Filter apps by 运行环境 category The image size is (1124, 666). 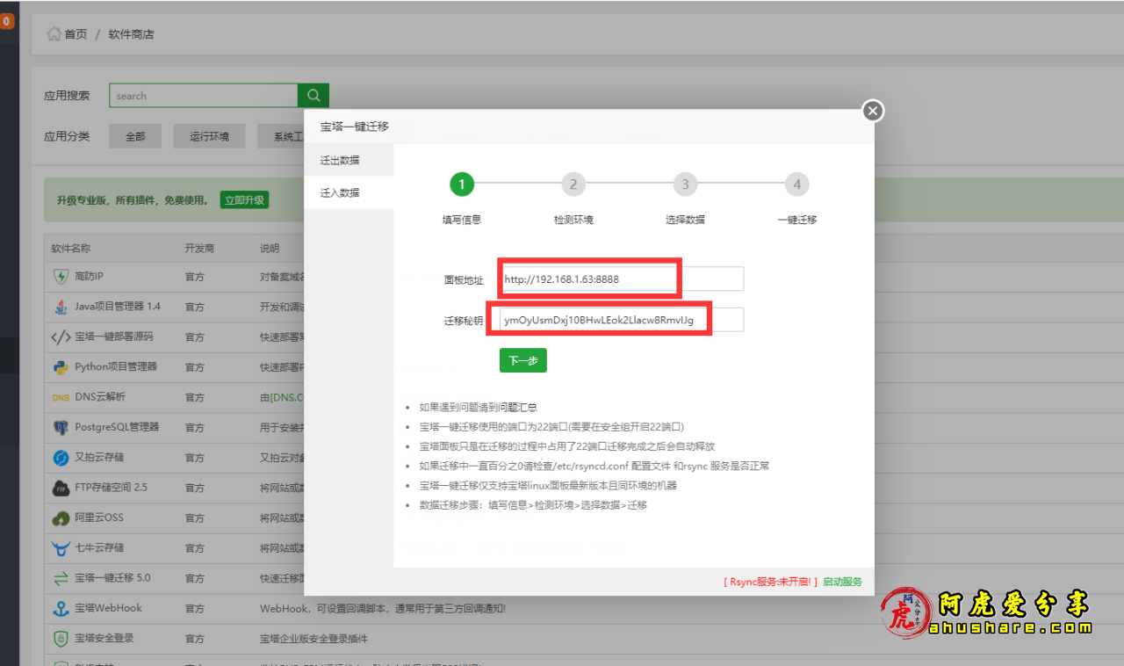point(209,136)
